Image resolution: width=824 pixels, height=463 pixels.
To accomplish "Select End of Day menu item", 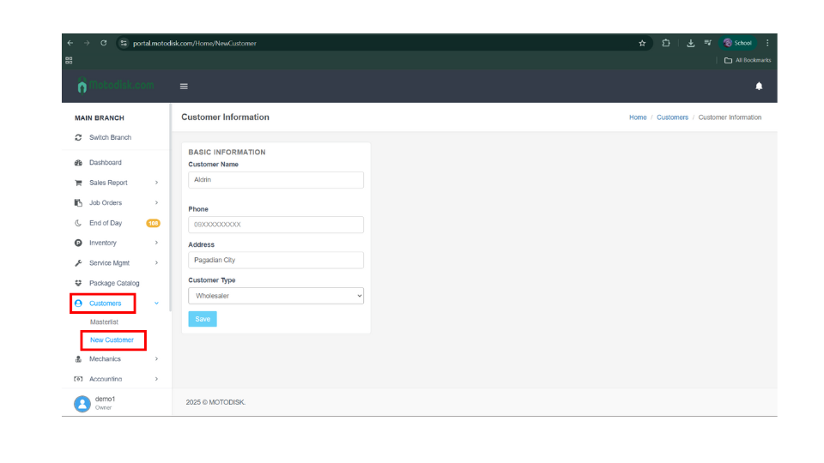I will pos(106,223).
